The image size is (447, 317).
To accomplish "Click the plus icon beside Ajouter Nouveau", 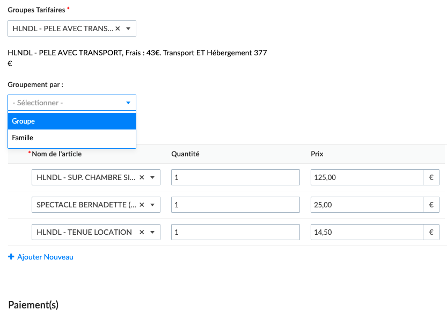I will [11, 257].
